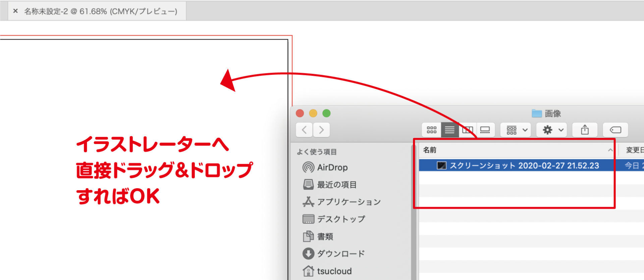Switch Finder to list view
The height and width of the screenshot is (280, 644).
click(x=449, y=130)
